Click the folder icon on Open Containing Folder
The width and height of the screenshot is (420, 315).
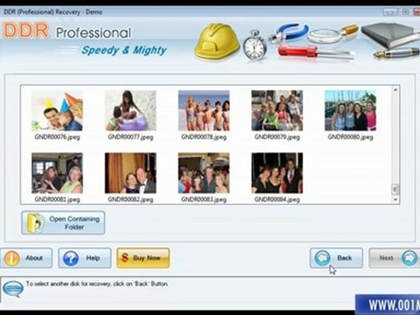click(x=36, y=223)
